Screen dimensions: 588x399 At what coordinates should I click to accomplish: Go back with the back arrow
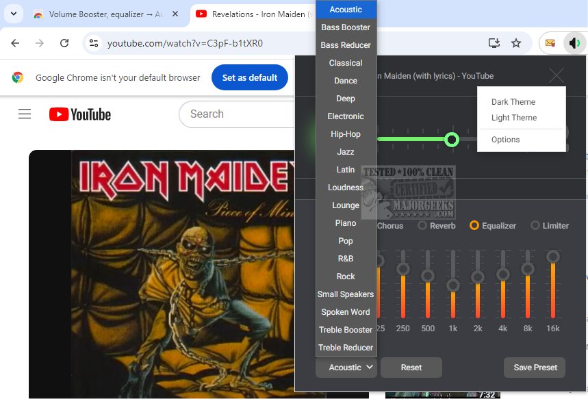15,43
